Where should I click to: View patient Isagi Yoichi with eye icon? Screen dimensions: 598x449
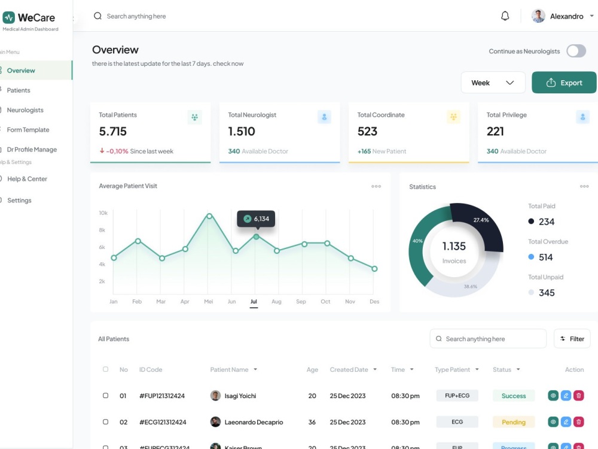coord(553,396)
